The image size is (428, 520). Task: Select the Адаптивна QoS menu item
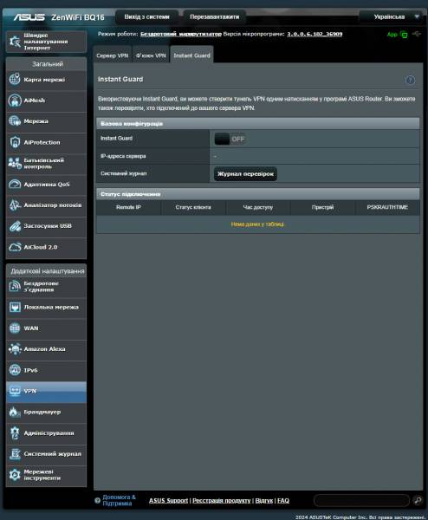tap(46, 185)
